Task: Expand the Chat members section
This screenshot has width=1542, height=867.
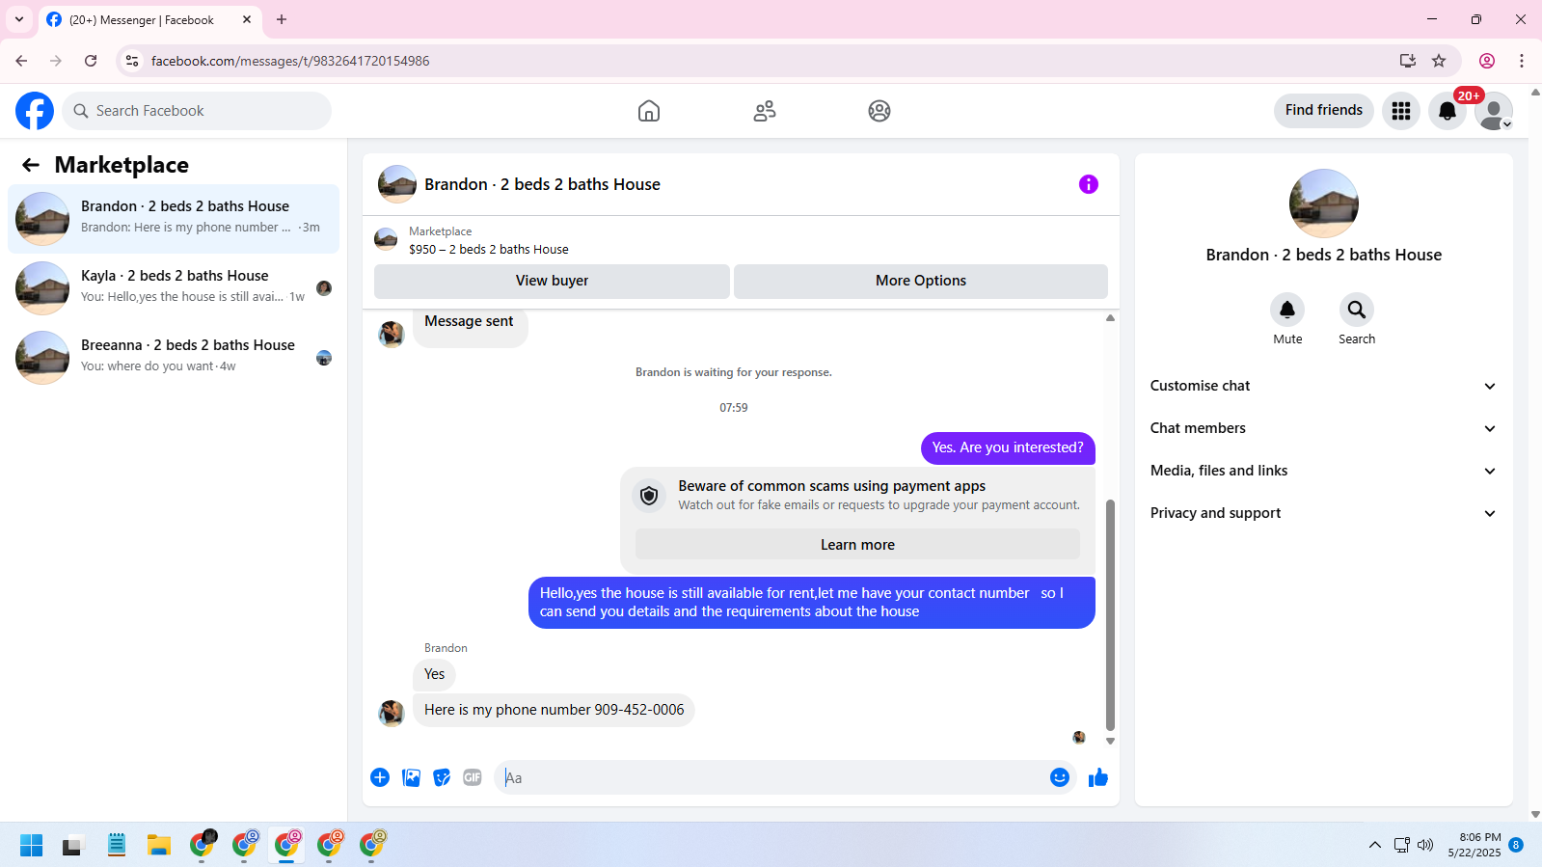Action: 1323,428
